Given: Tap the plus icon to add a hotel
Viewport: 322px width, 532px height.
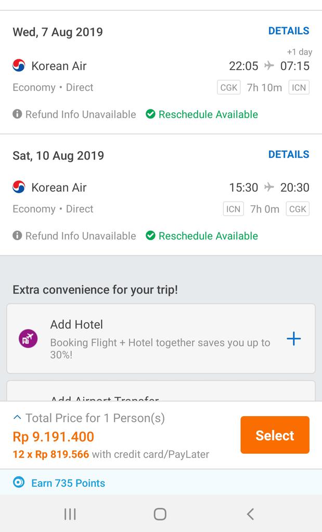Looking at the screenshot, I should click(294, 339).
